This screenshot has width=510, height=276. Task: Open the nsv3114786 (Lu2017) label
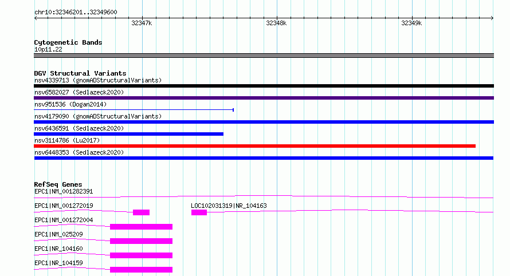point(67,140)
